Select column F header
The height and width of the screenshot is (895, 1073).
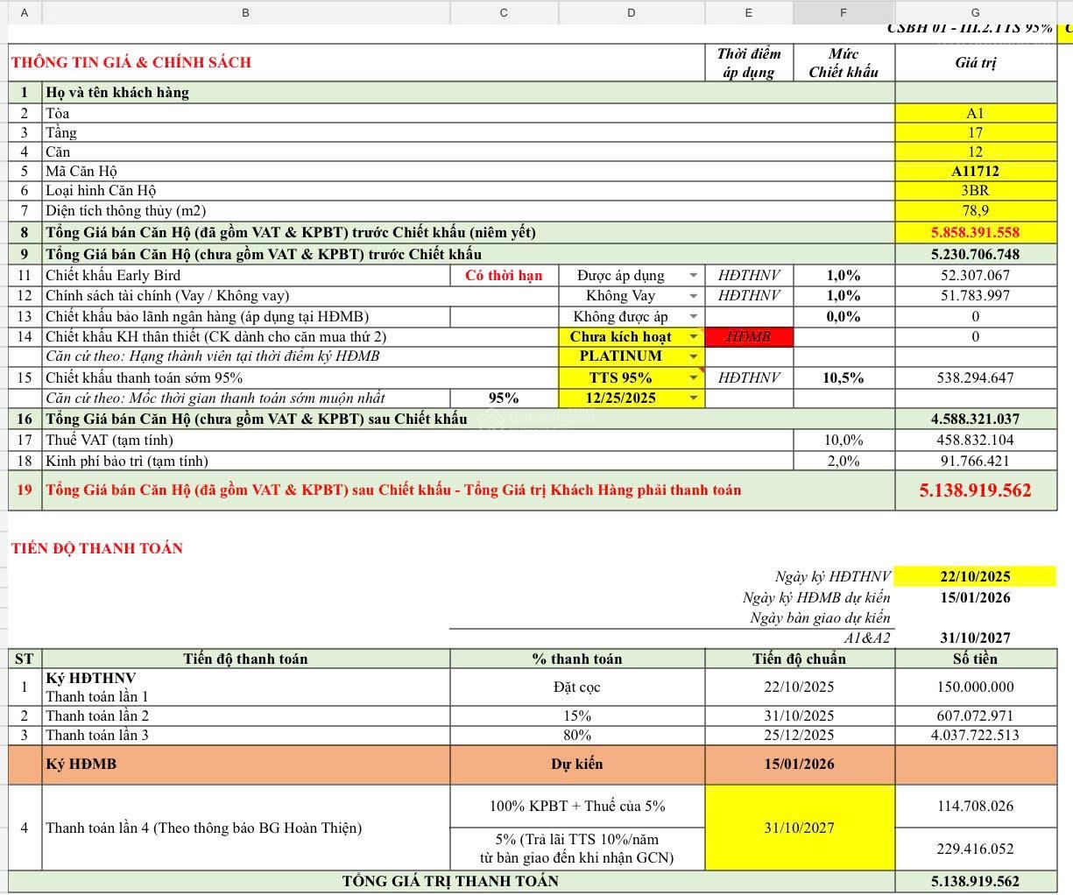pyautogui.click(x=844, y=12)
